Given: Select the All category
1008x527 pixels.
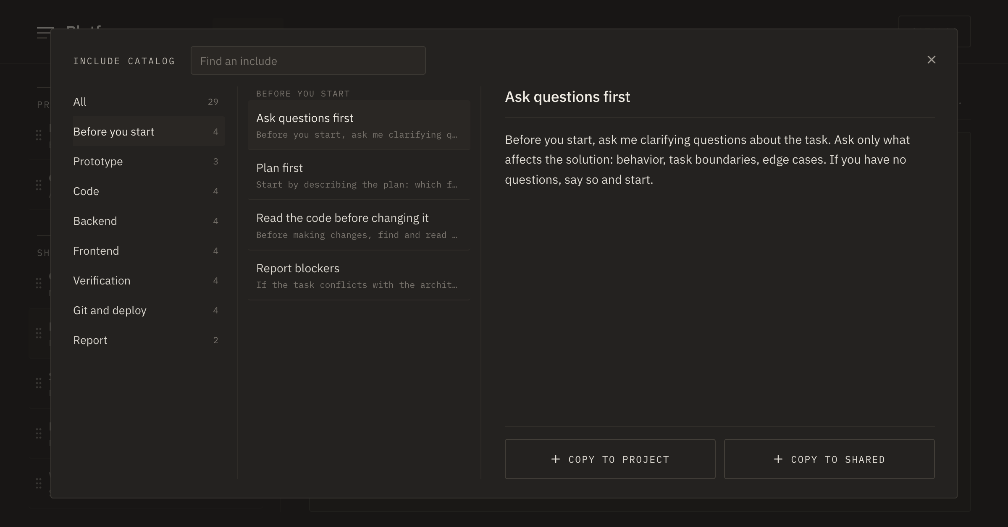Looking at the screenshot, I should (x=149, y=102).
